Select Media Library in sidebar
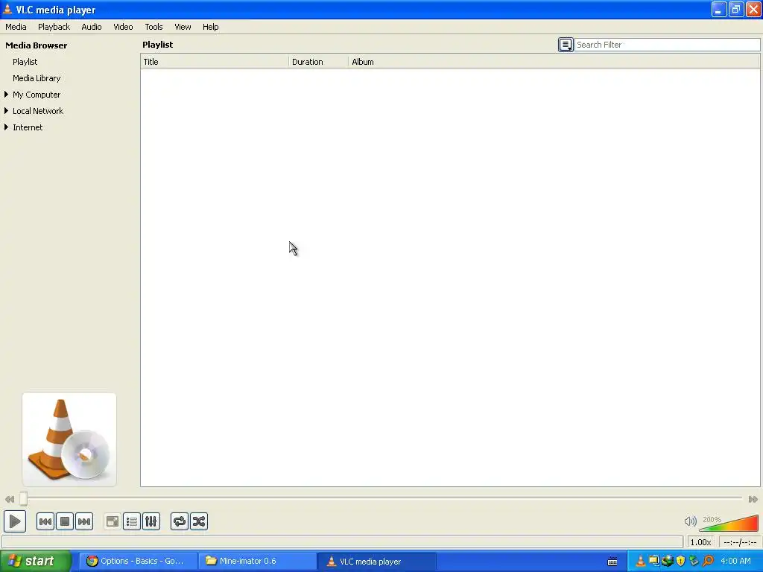This screenshot has height=572, width=763. tap(37, 78)
